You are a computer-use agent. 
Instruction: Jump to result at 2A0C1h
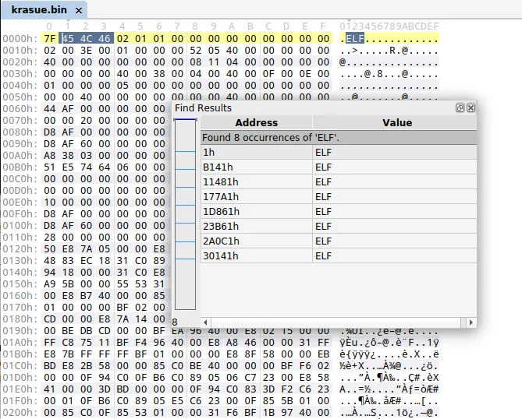339,241
